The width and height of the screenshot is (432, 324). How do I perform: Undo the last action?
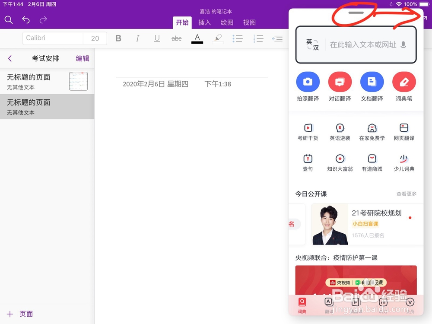pyautogui.click(x=26, y=20)
